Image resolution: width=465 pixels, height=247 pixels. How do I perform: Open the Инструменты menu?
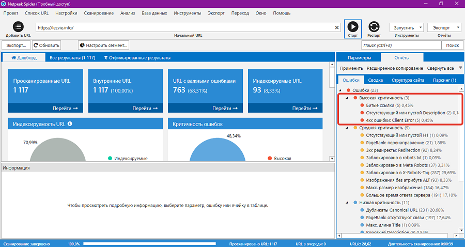tap(188, 13)
